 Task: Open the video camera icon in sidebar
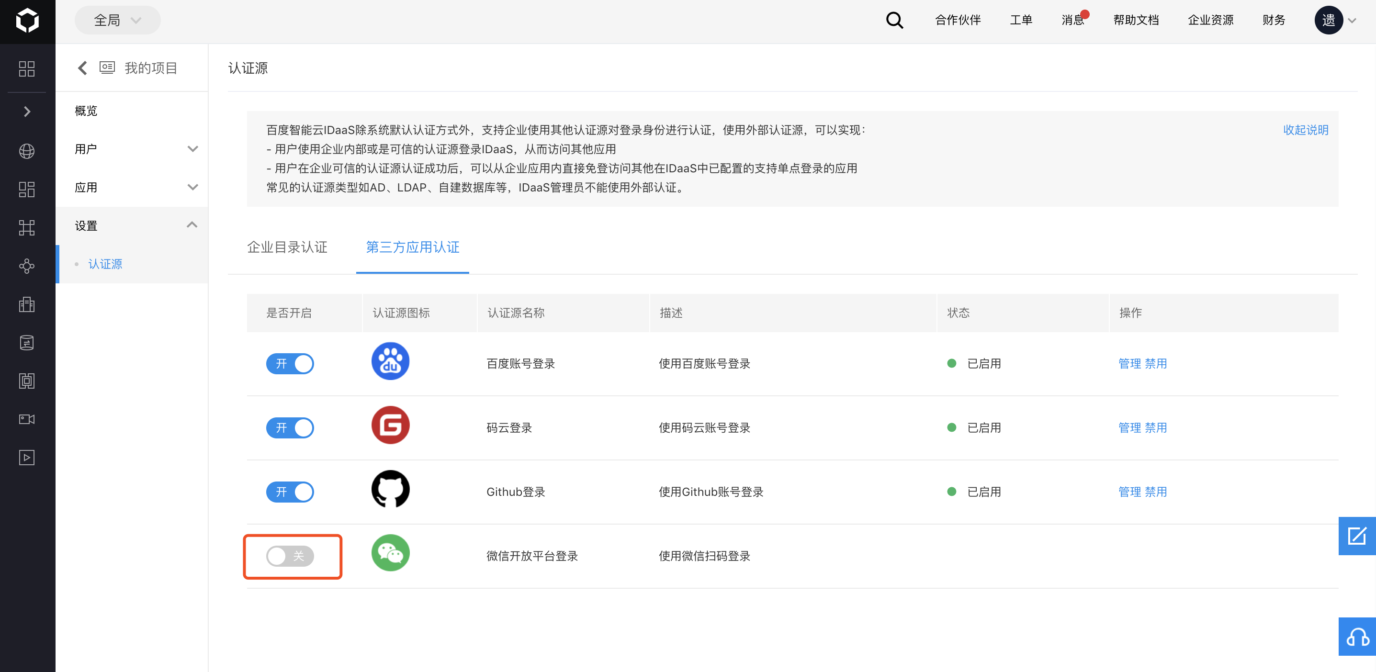pyautogui.click(x=27, y=419)
